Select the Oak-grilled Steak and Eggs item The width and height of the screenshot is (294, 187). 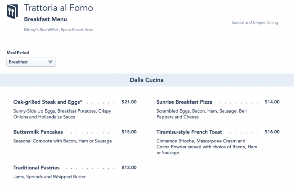tap(48, 102)
